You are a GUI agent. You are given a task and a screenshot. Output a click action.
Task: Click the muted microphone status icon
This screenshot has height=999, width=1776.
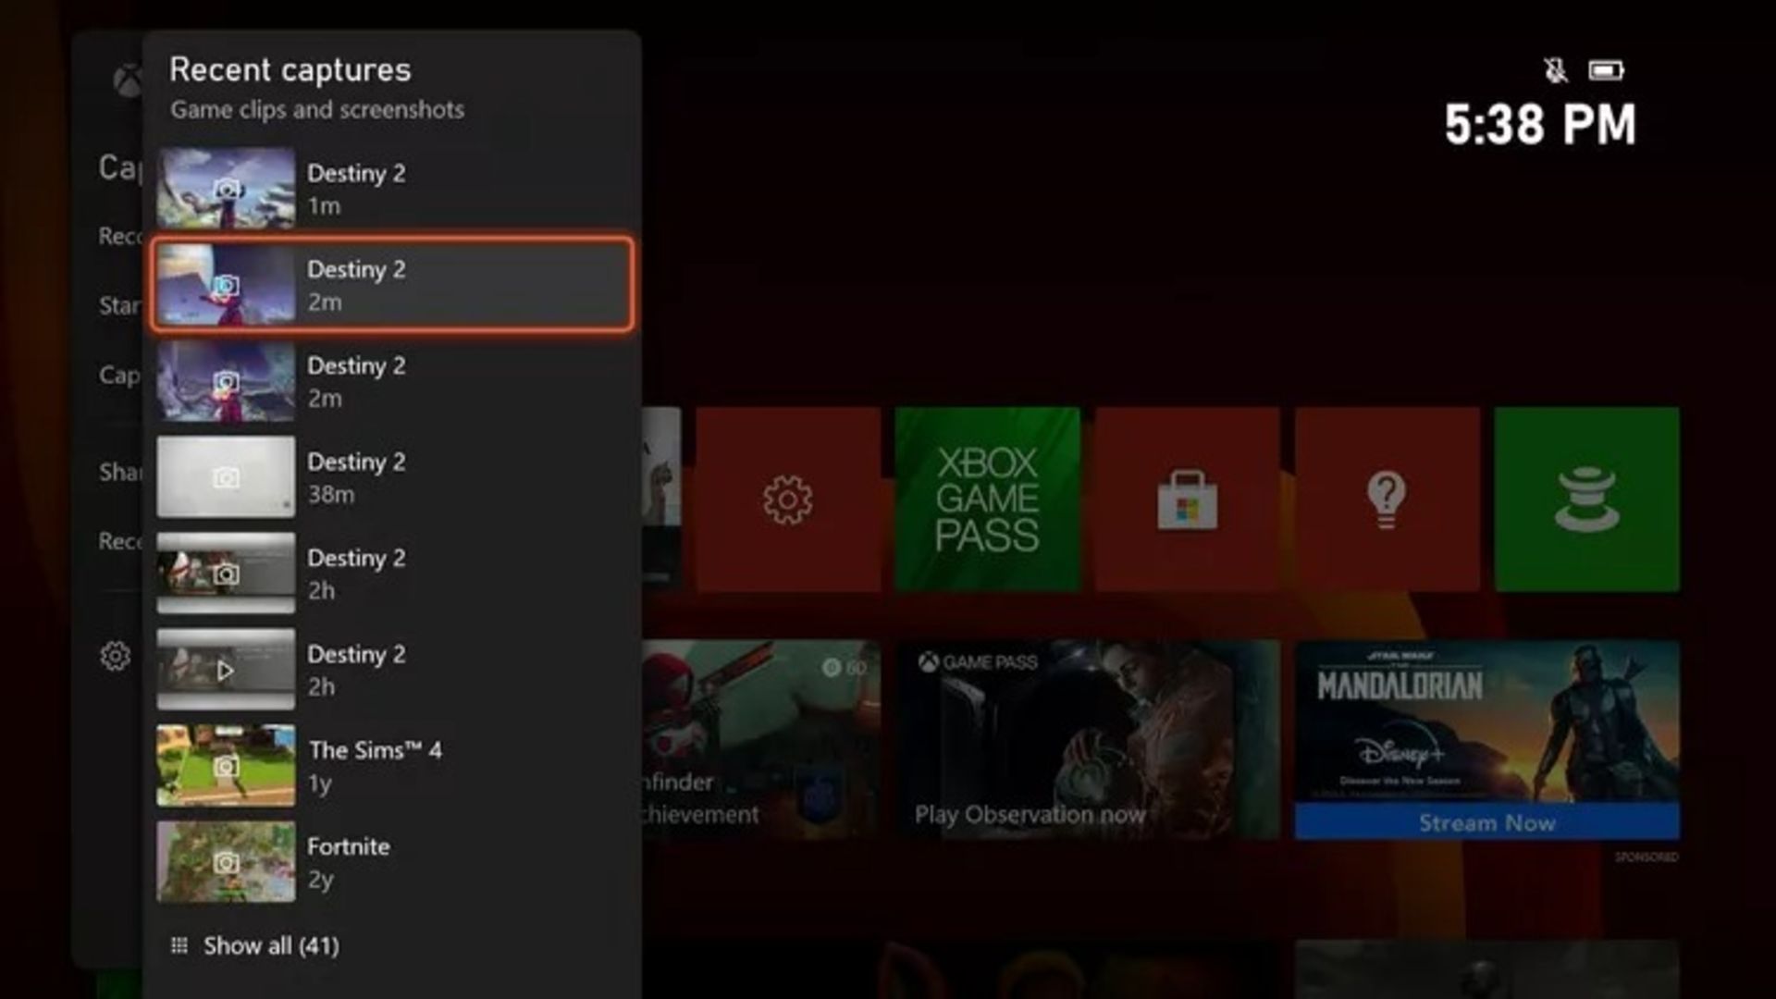(x=1556, y=70)
